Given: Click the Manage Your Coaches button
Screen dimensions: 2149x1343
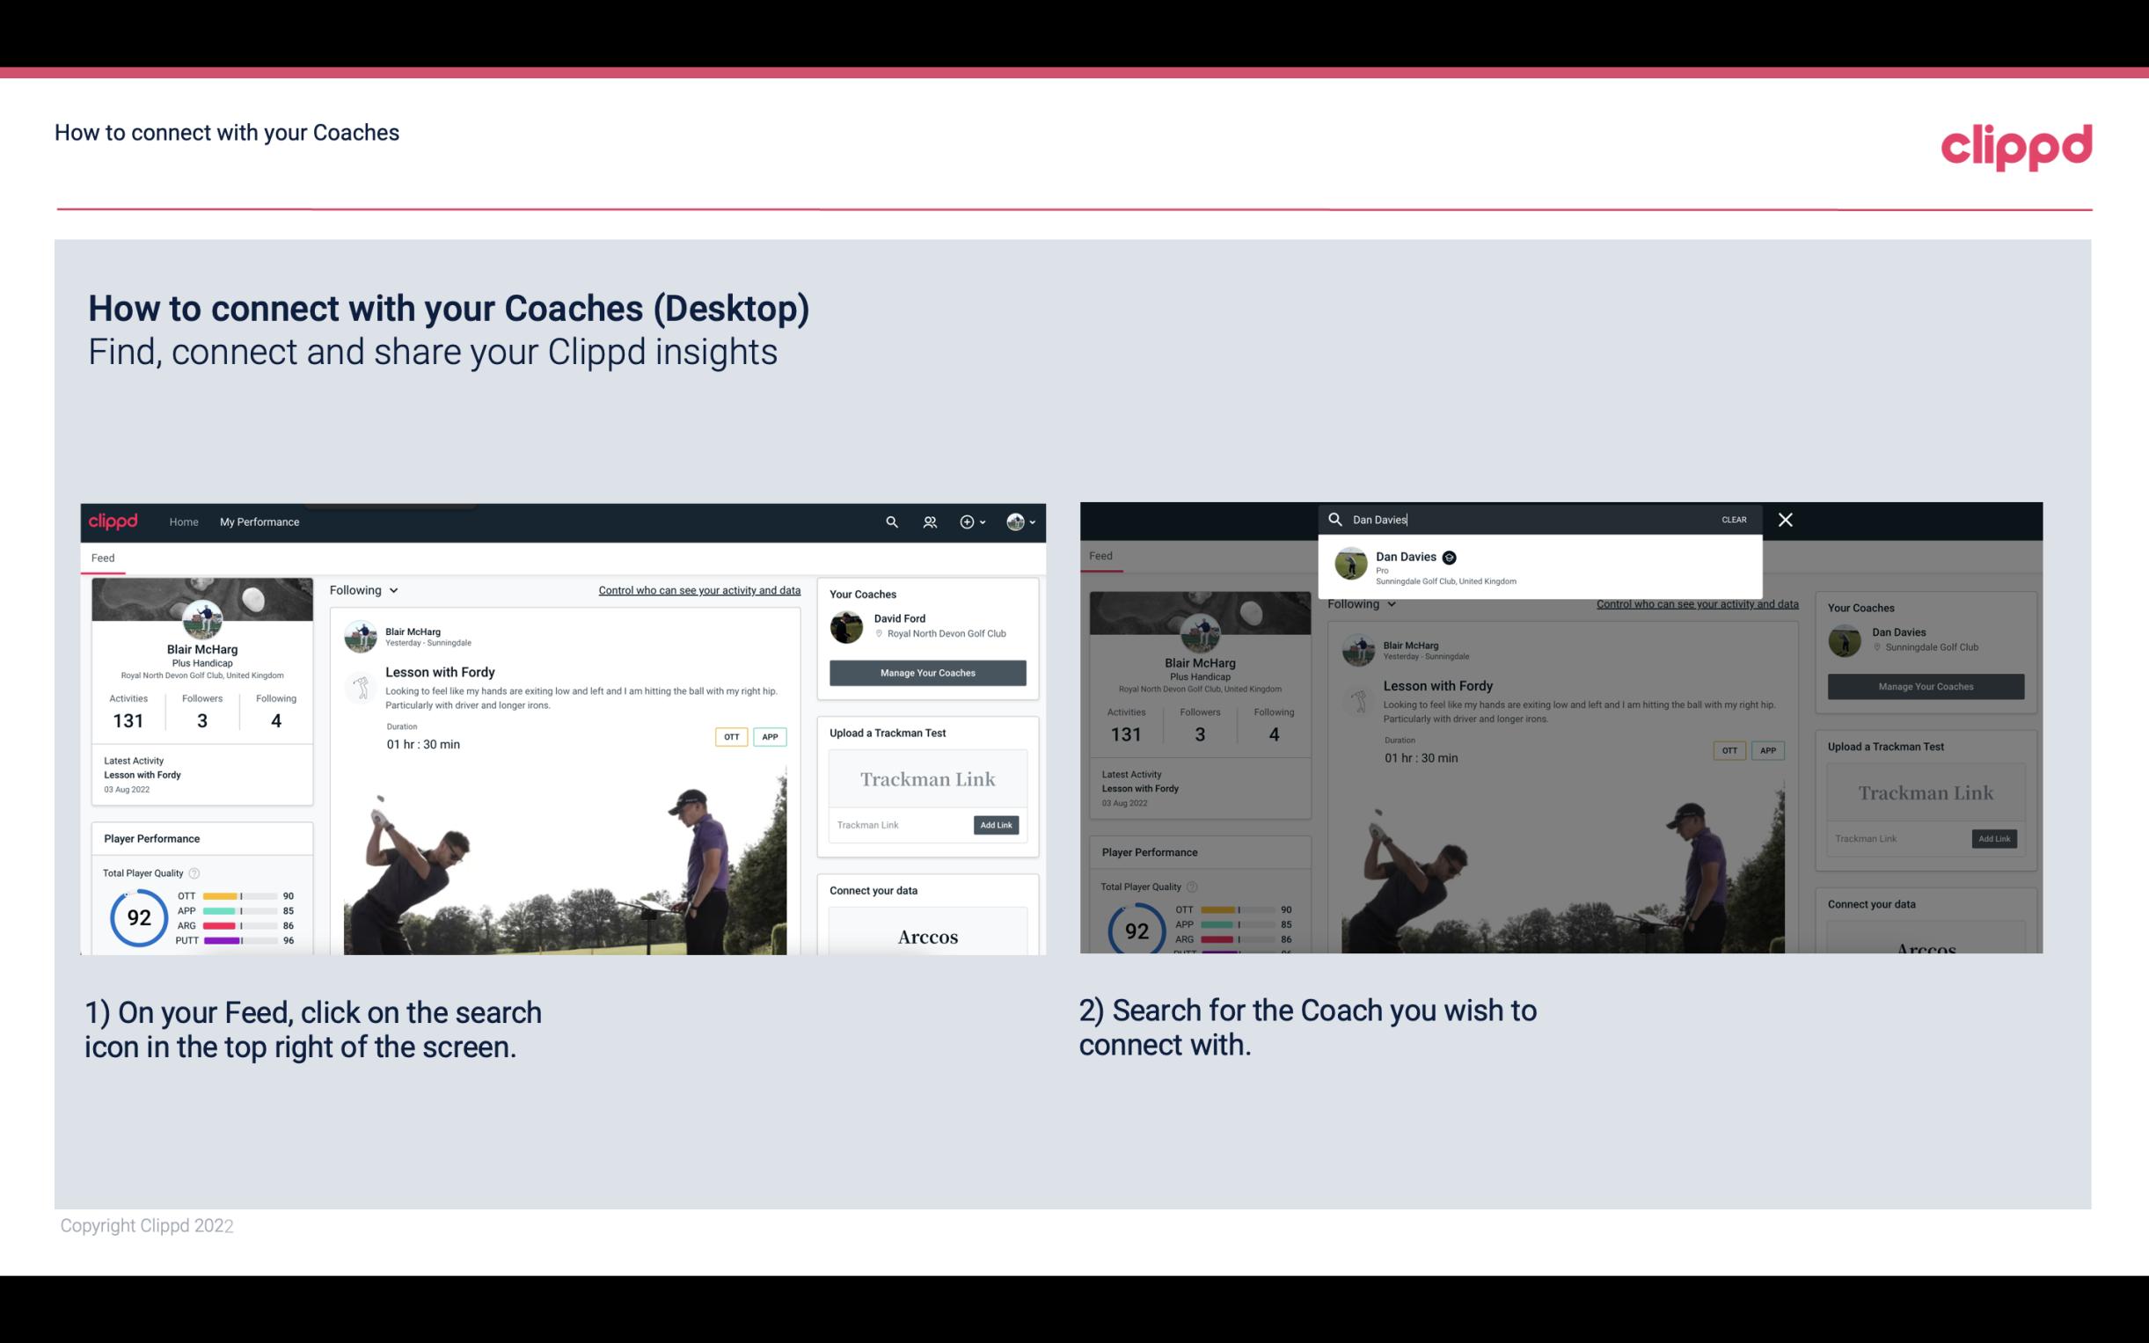Looking at the screenshot, I should [927, 672].
